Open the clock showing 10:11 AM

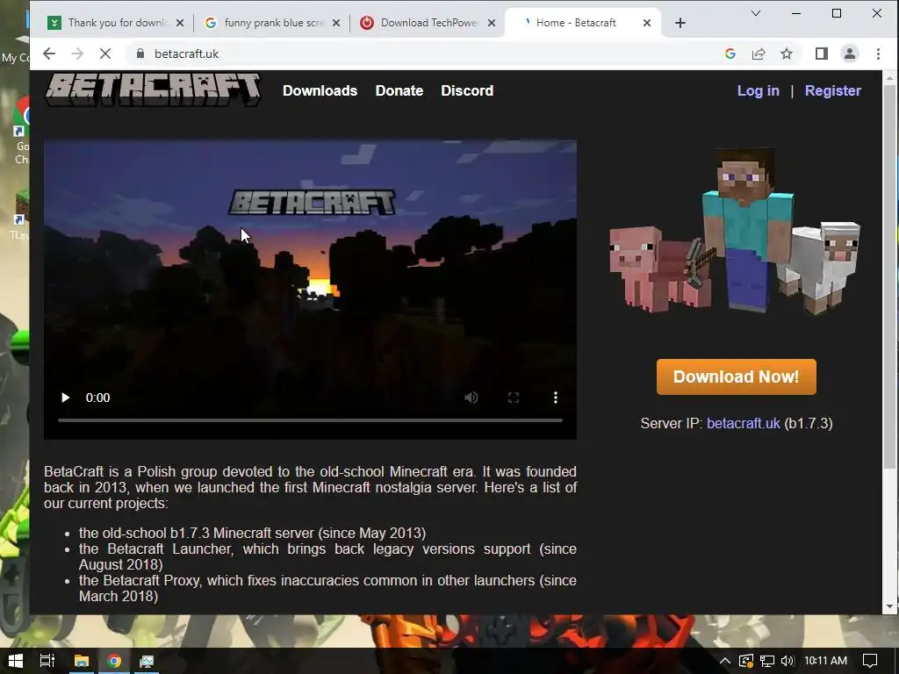pos(825,661)
